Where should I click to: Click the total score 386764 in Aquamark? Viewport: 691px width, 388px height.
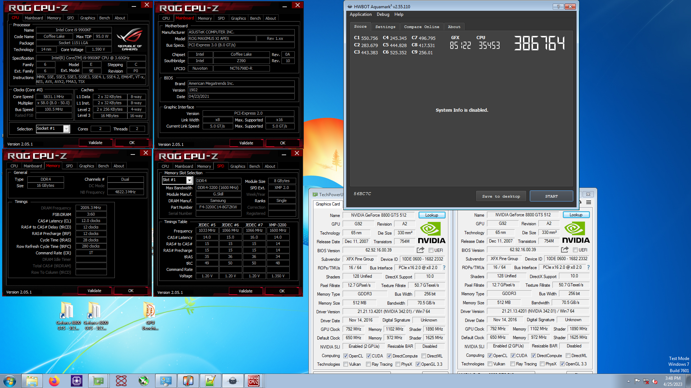[539, 43]
